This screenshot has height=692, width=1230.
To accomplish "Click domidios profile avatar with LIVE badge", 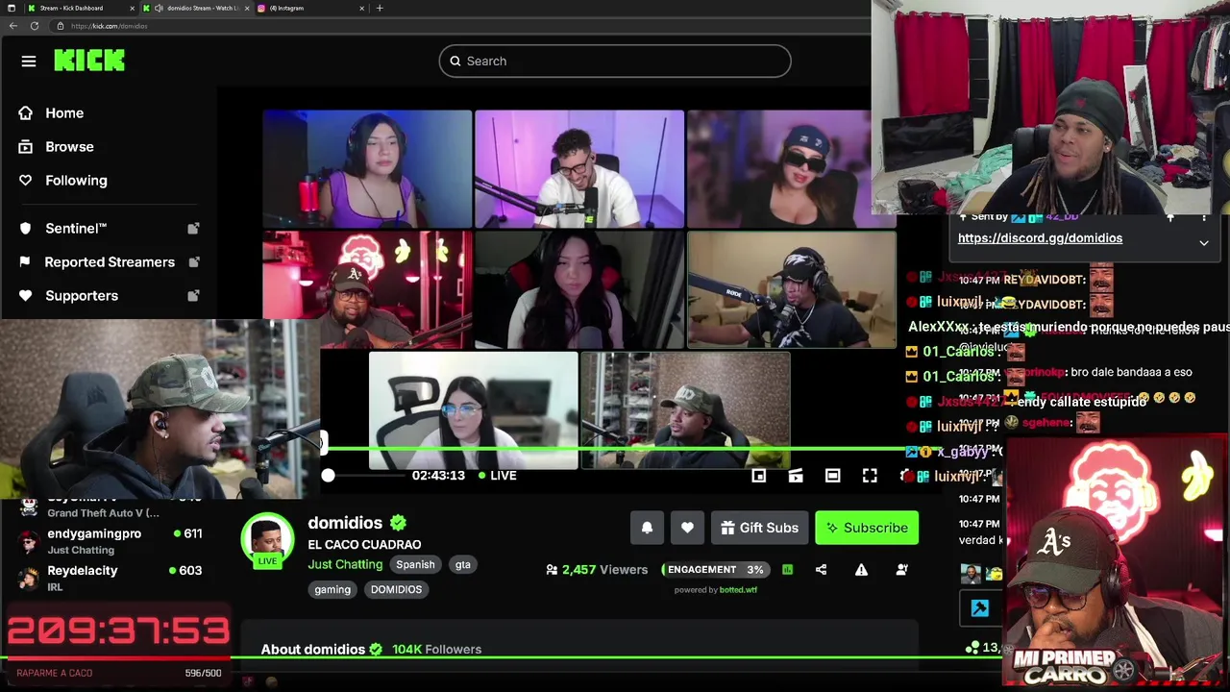I will (x=267, y=541).
